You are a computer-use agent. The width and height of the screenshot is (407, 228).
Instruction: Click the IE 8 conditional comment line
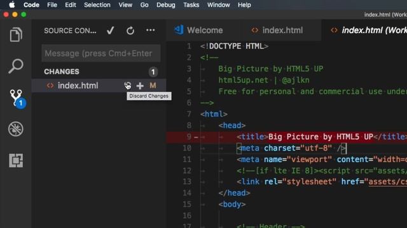tap(322, 170)
